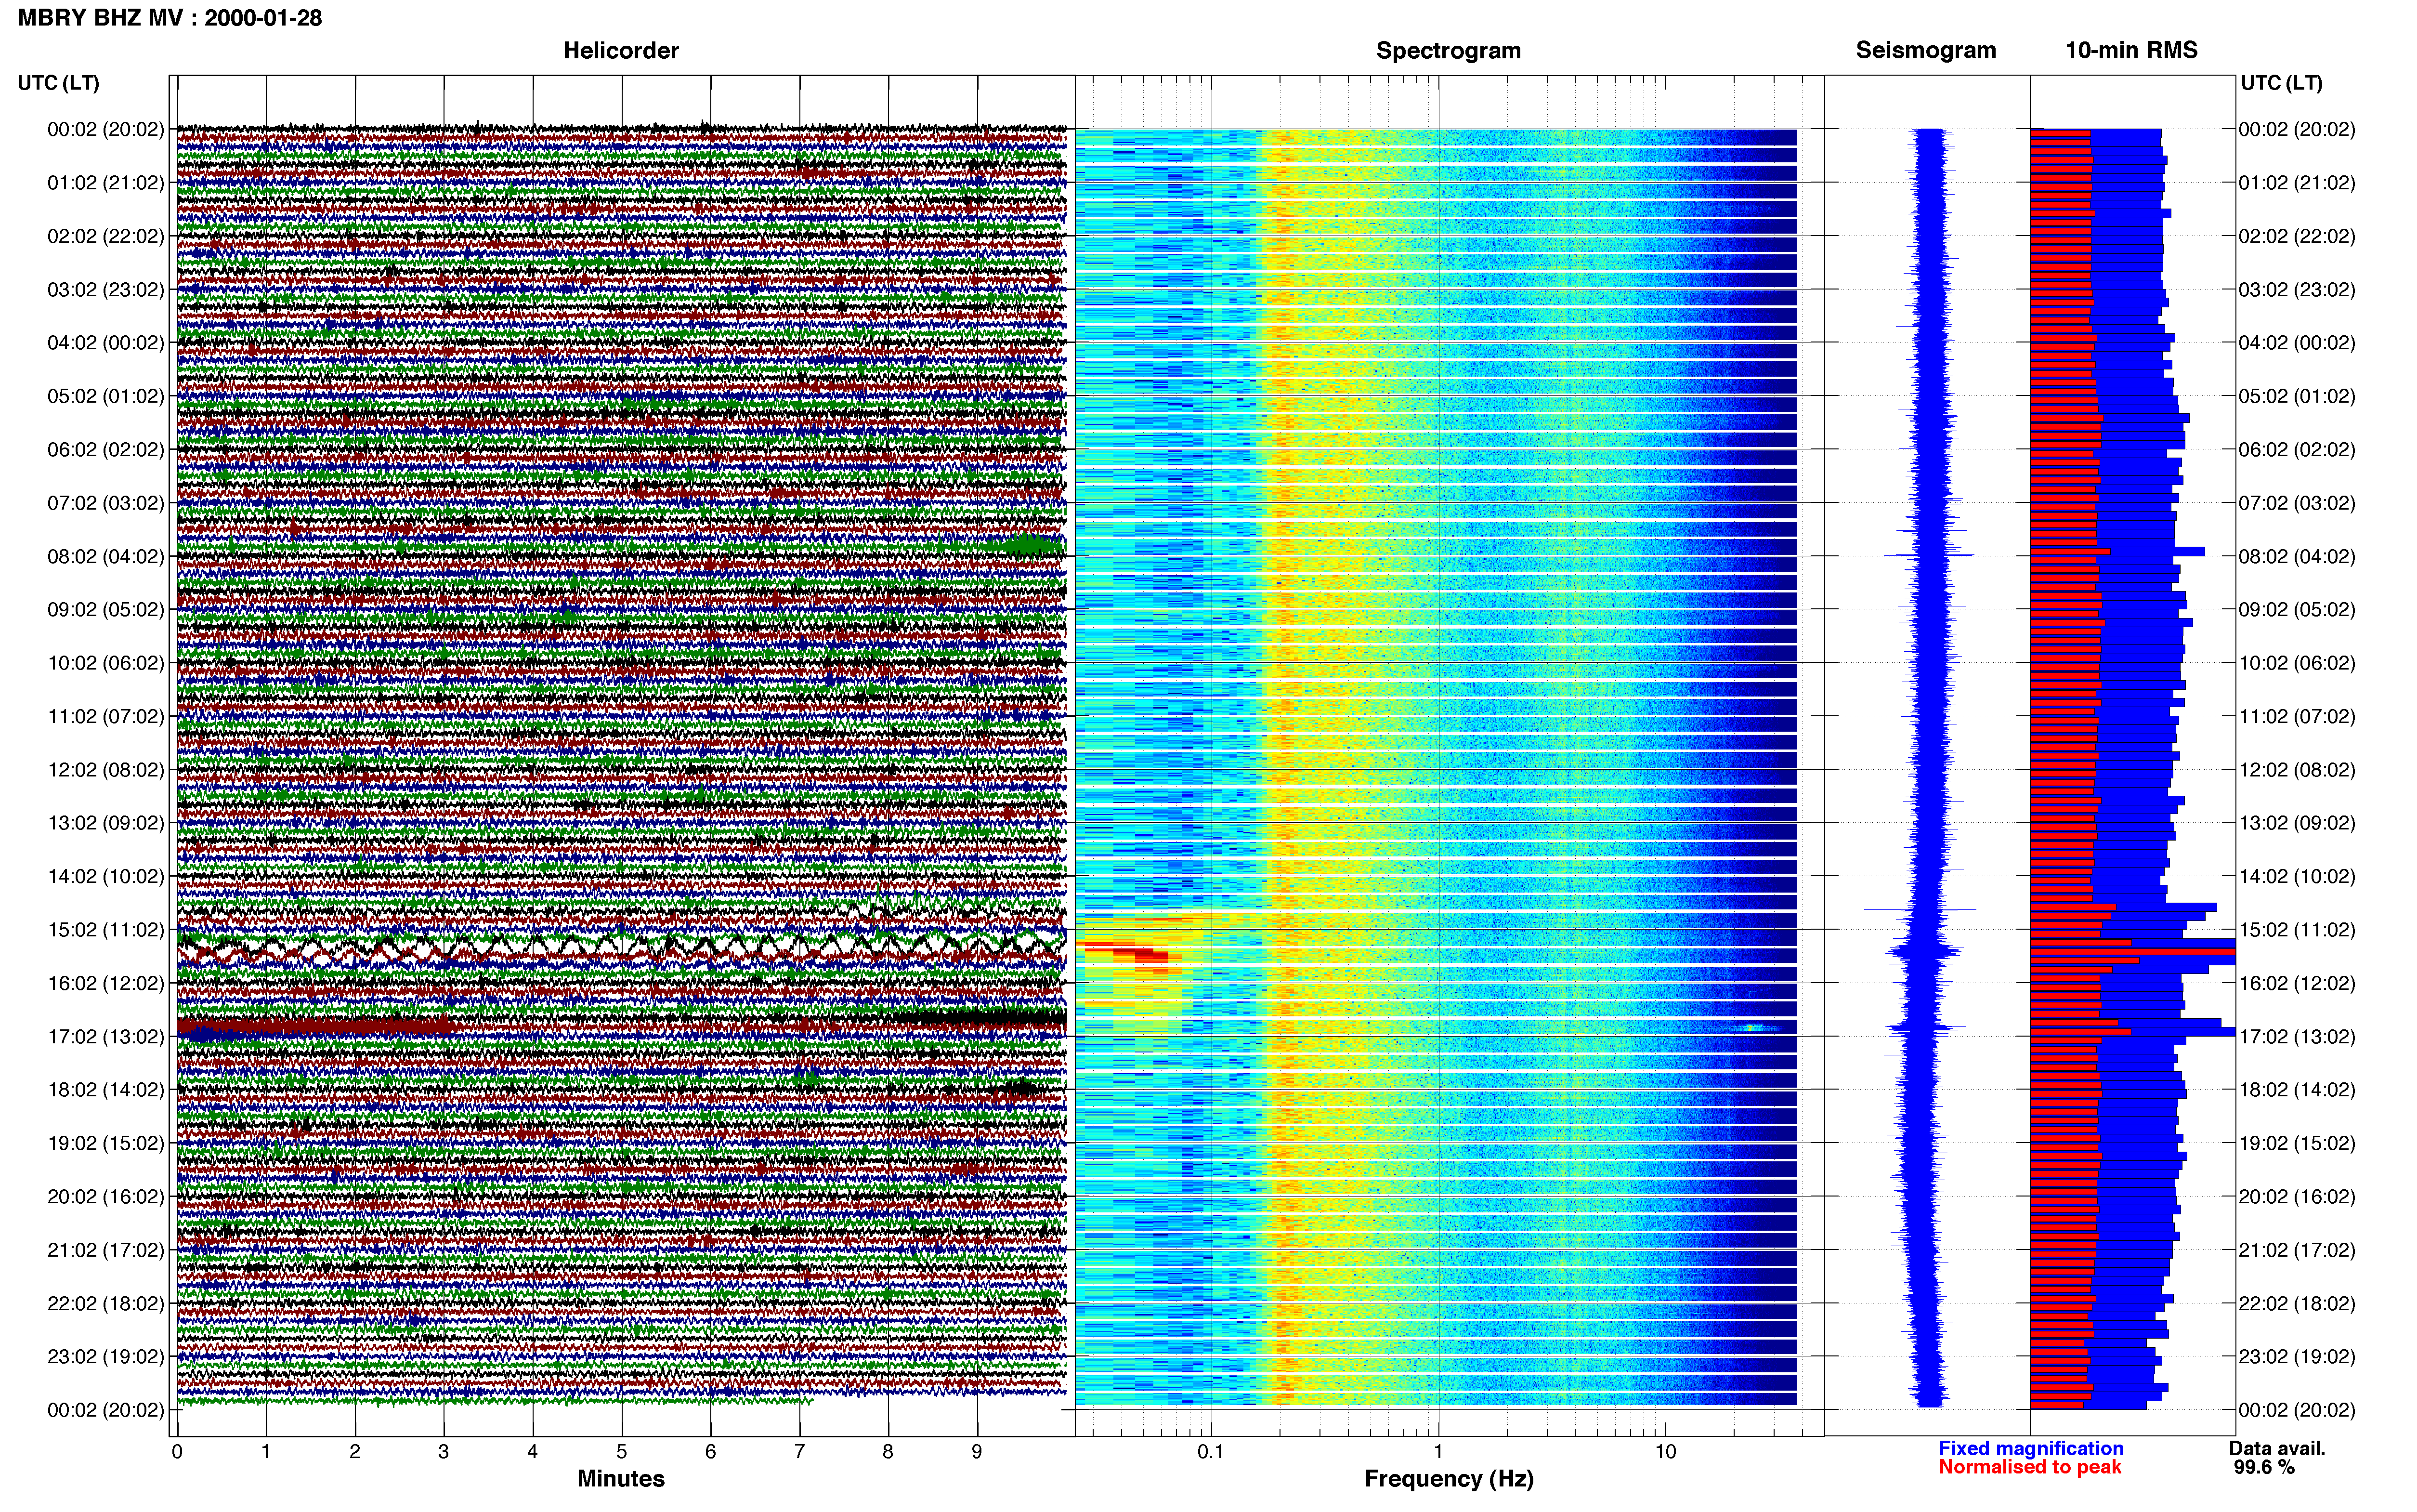
Task: Click the 10-min RMS panel title
Action: coord(2131,50)
